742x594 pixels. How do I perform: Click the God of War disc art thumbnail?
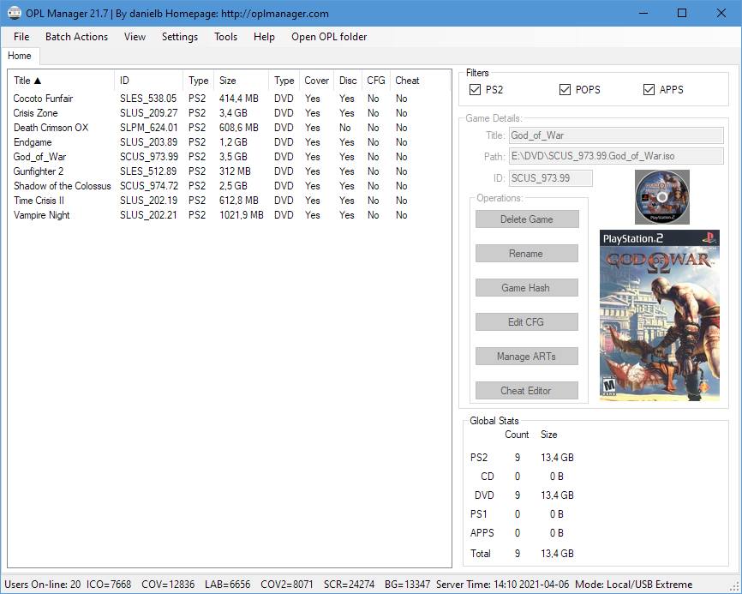pyautogui.click(x=661, y=197)
